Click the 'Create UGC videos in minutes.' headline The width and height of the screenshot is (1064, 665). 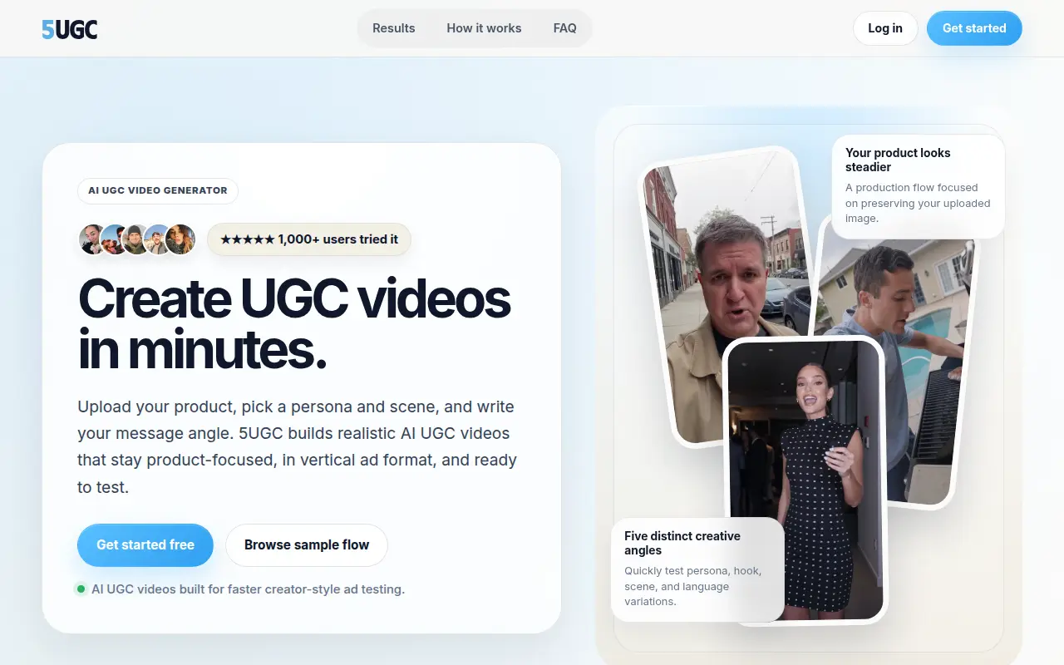[x=294, y=323]
